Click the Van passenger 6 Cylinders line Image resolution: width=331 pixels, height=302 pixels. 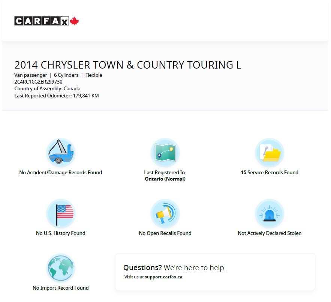coord(58,75)
